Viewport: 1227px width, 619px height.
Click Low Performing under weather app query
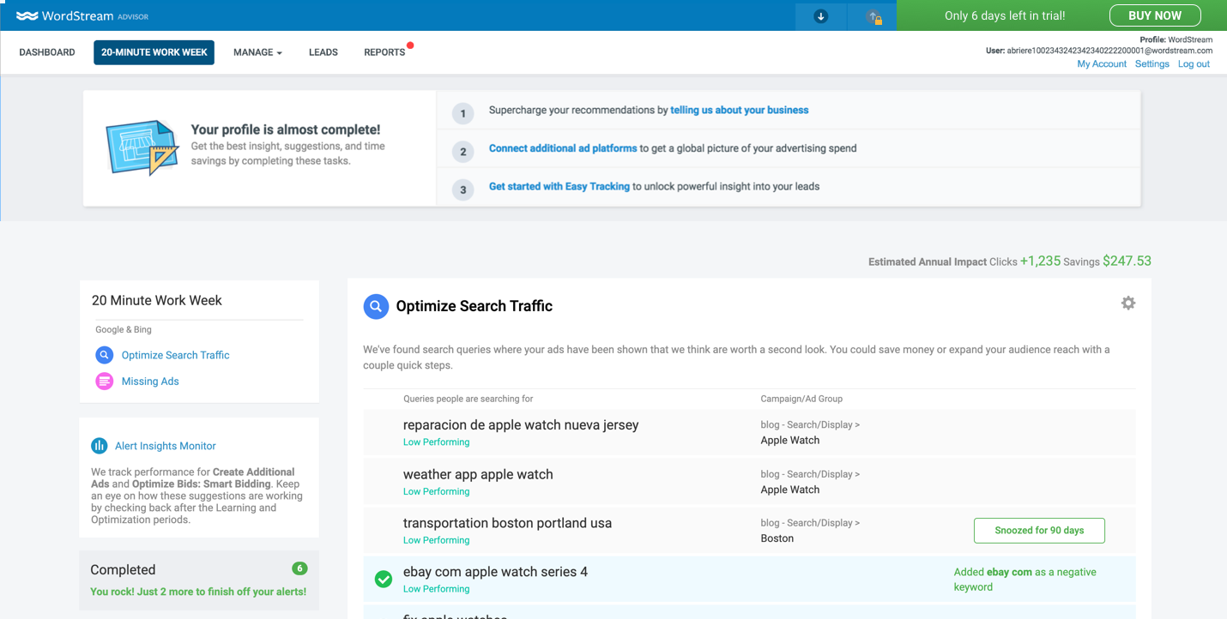tap(436, 491)
